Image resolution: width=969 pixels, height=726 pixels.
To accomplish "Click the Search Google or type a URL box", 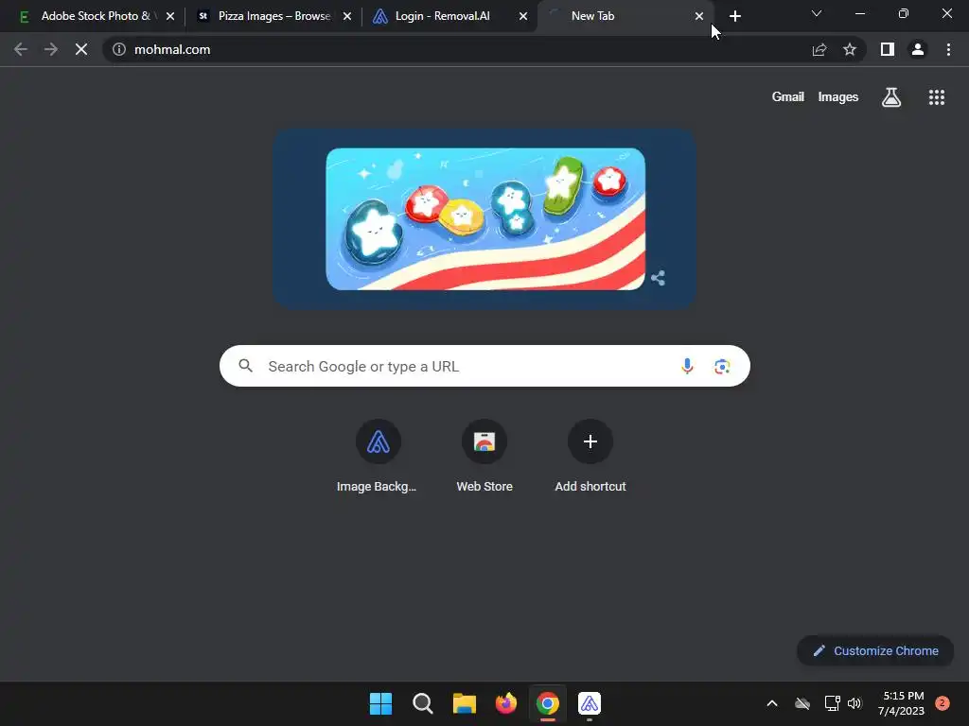I will tap(484, 366).
